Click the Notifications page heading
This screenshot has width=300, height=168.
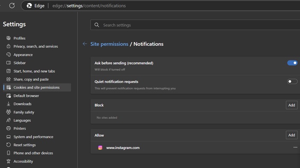click(x=148, y=44)
